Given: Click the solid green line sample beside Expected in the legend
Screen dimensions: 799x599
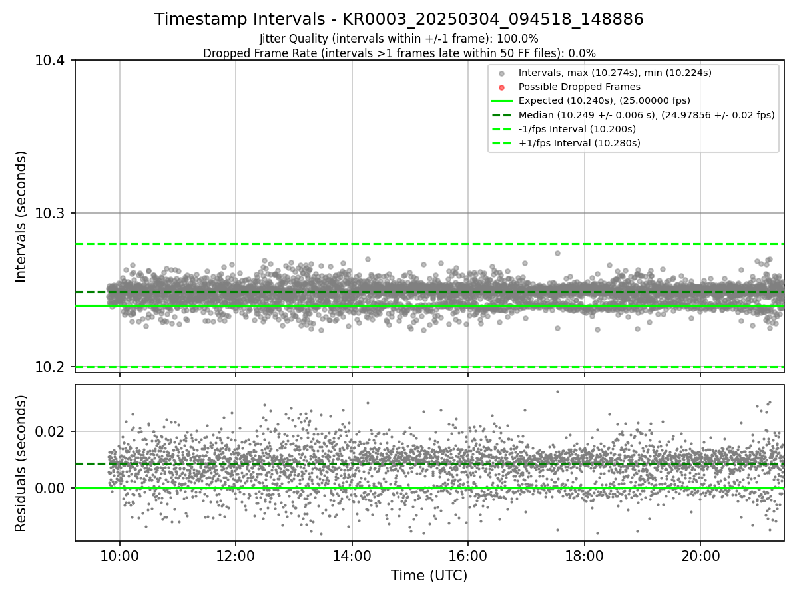Looking at the screenshot, I should 502,101.
